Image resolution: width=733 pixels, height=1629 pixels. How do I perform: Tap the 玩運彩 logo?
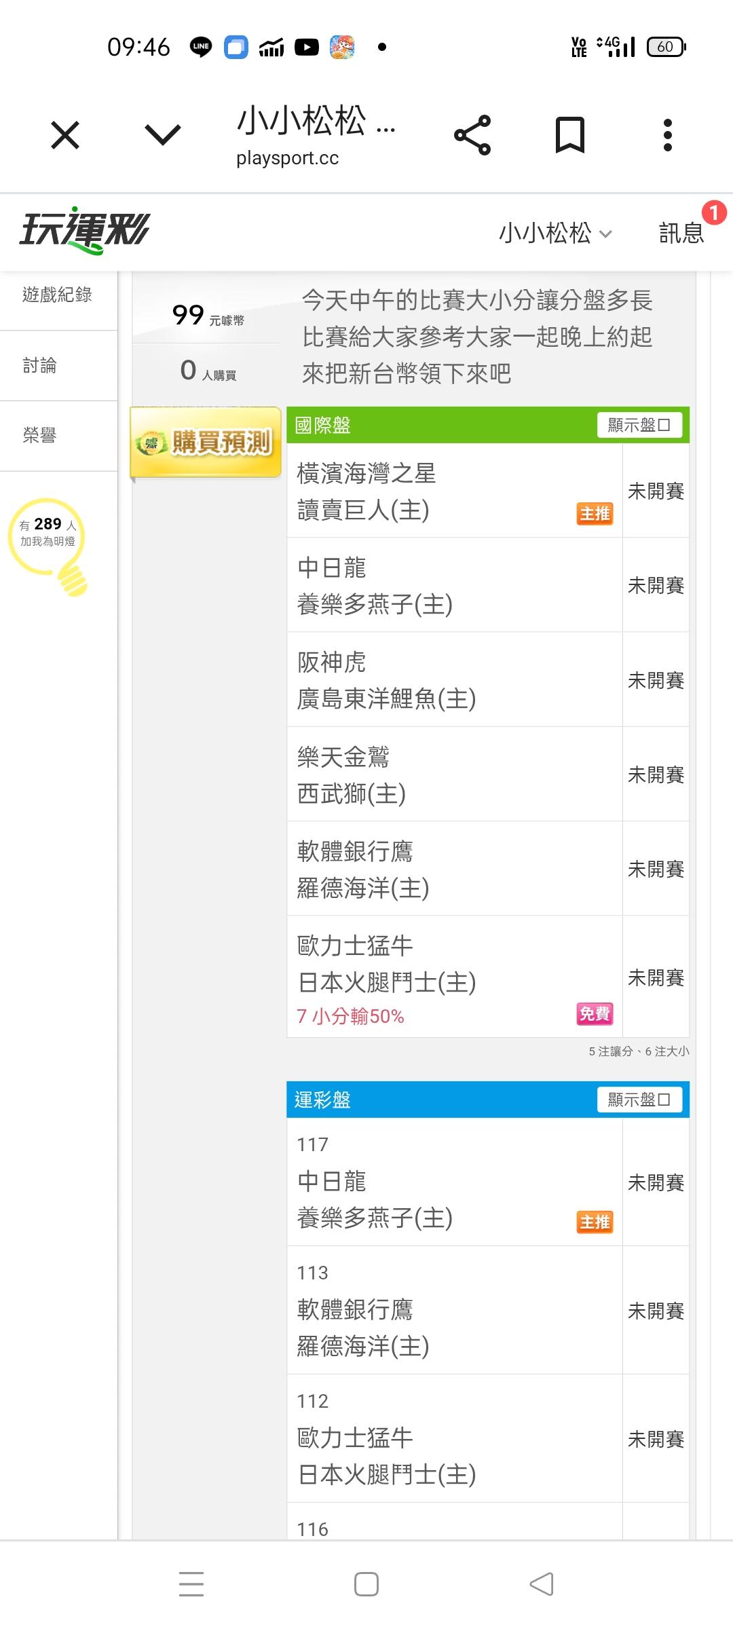pyautogui.click(x=85, y=230)
